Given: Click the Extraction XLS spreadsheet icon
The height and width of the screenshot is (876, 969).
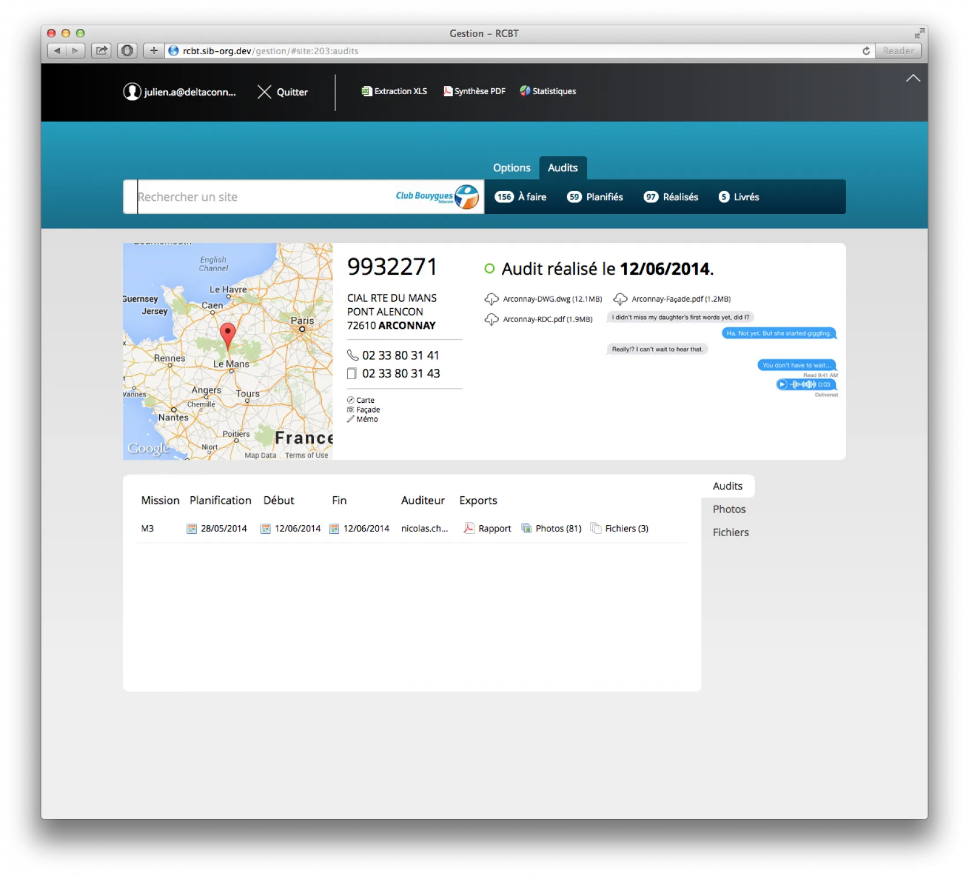Looking at the screenshot, I should pos(366,91).
